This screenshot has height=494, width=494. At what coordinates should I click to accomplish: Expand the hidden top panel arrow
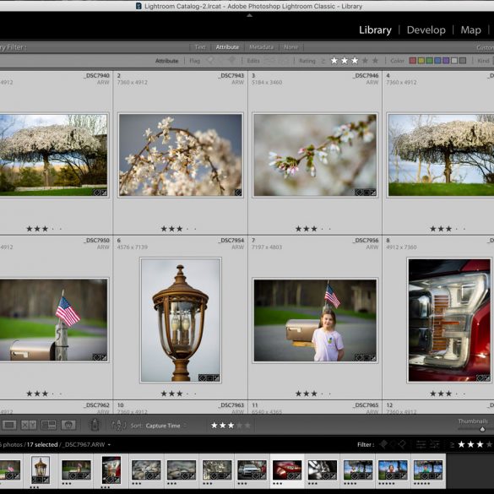[249, 15]
